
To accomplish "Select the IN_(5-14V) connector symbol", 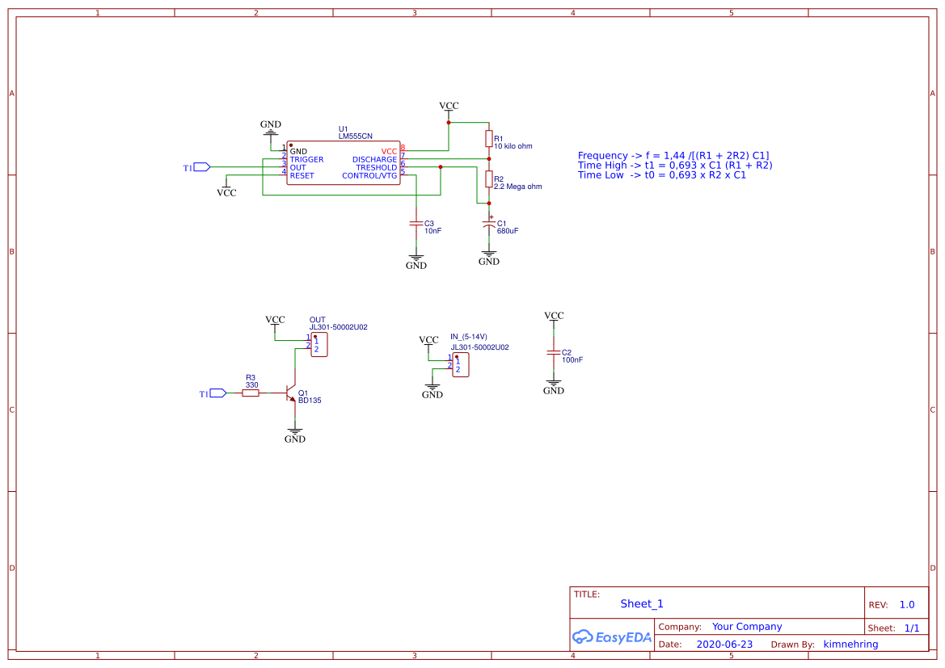I will [462, 365].
